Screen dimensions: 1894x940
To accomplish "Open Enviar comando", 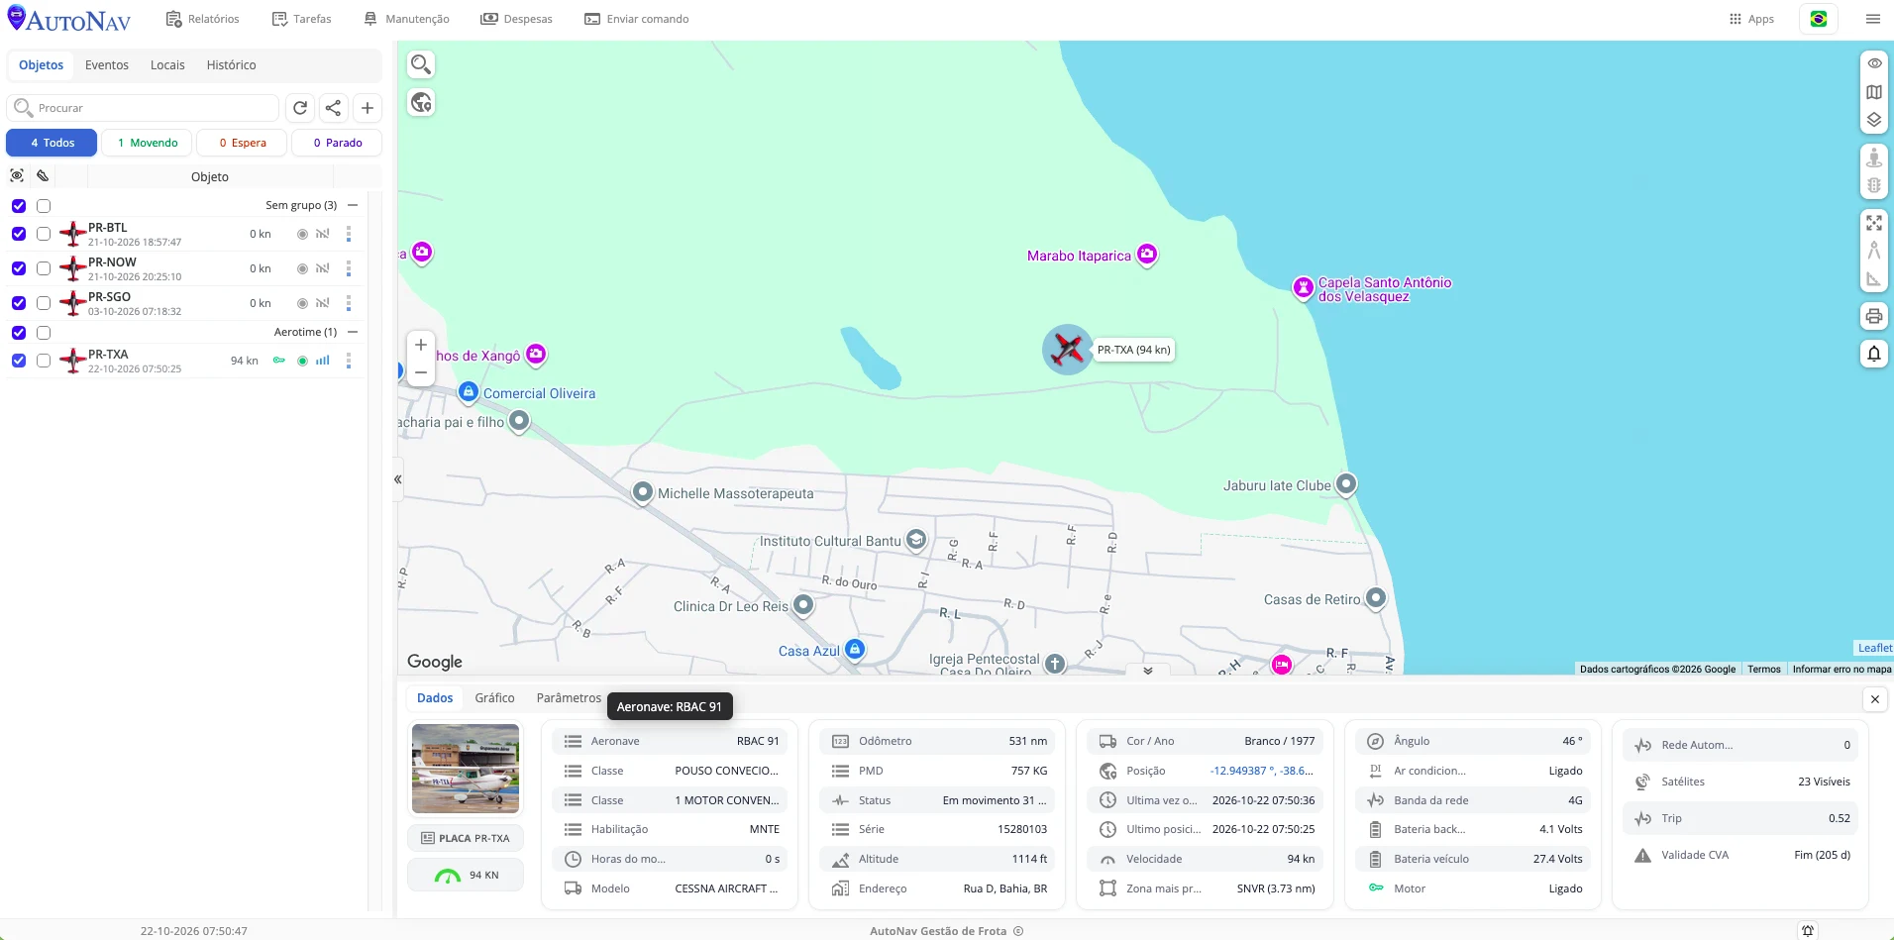I will tap(637, 19).
